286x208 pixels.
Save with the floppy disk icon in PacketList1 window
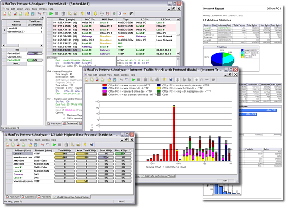tap(33, 14)
